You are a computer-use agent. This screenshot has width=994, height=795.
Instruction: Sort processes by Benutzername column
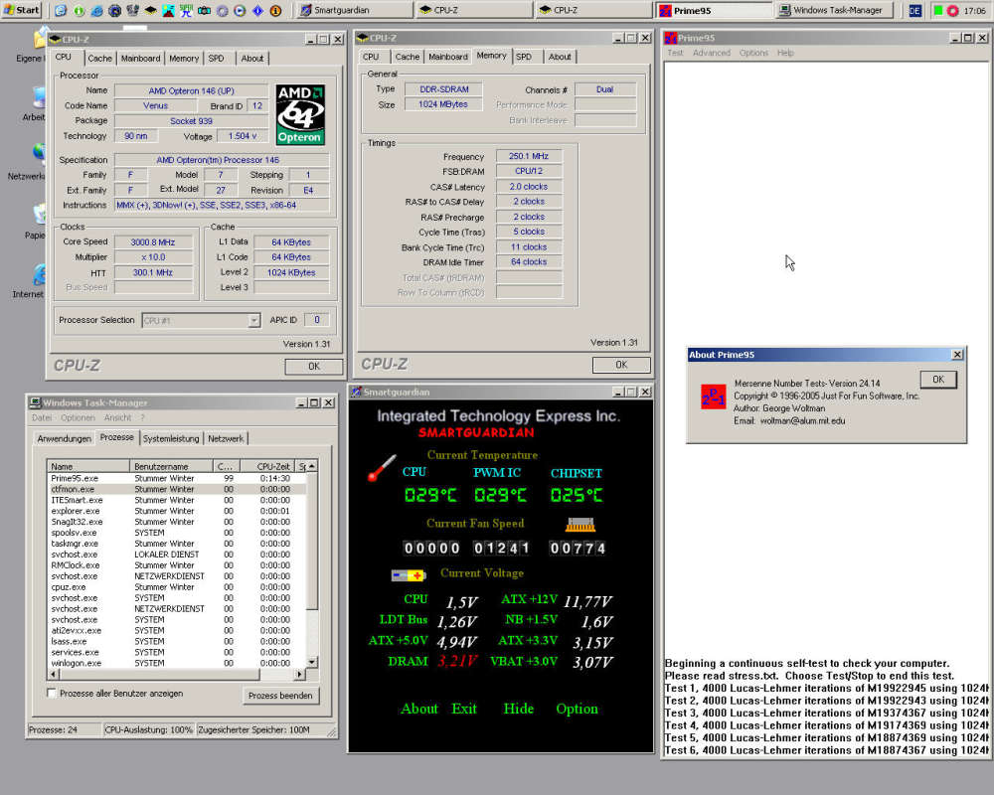(x=171, y=467)
